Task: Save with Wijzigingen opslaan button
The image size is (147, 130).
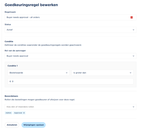Action: tap(34, 125)
